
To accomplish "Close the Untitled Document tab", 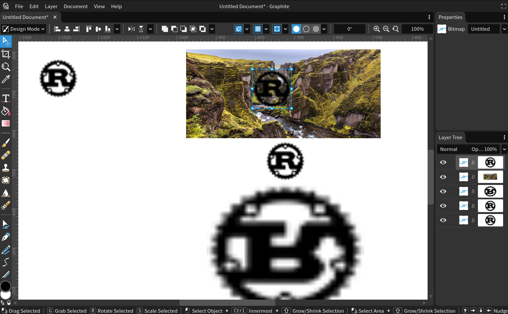I will coord(55,17).
